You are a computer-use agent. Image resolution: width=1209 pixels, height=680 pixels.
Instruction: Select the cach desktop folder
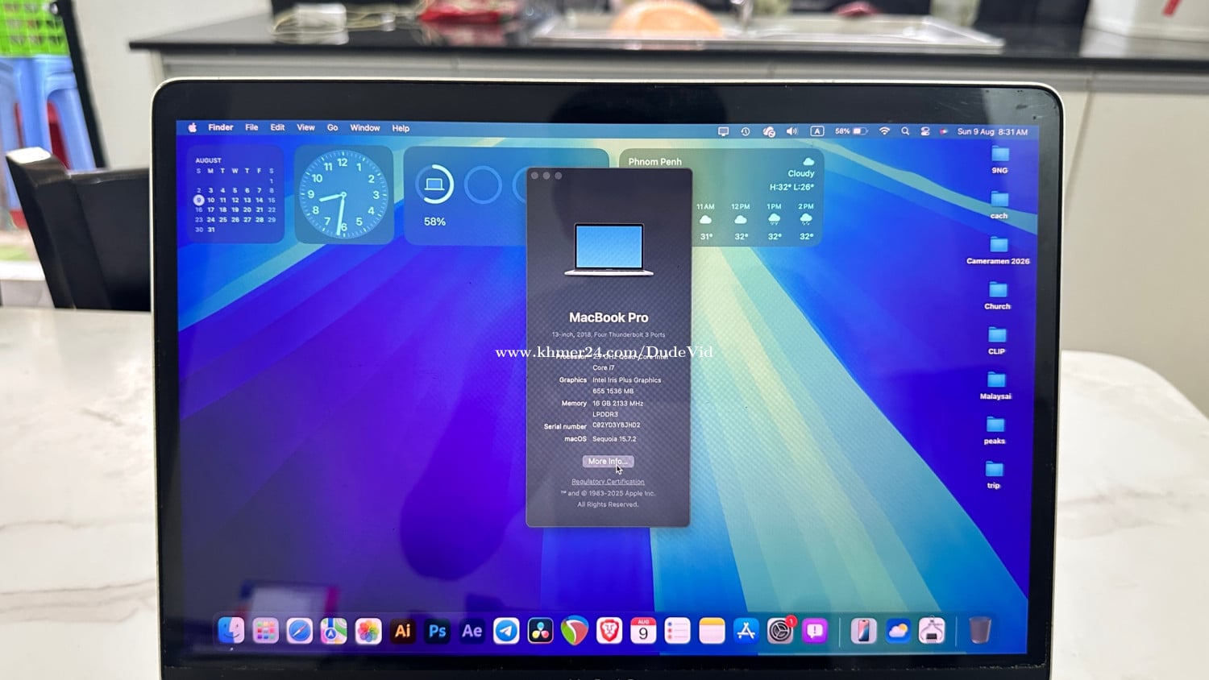click(x=999, y=205)
